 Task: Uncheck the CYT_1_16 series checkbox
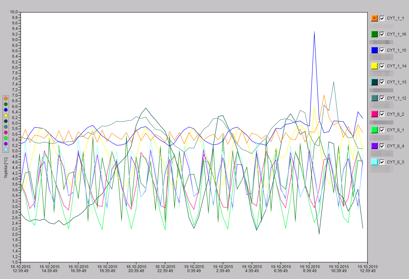[382, 34]
